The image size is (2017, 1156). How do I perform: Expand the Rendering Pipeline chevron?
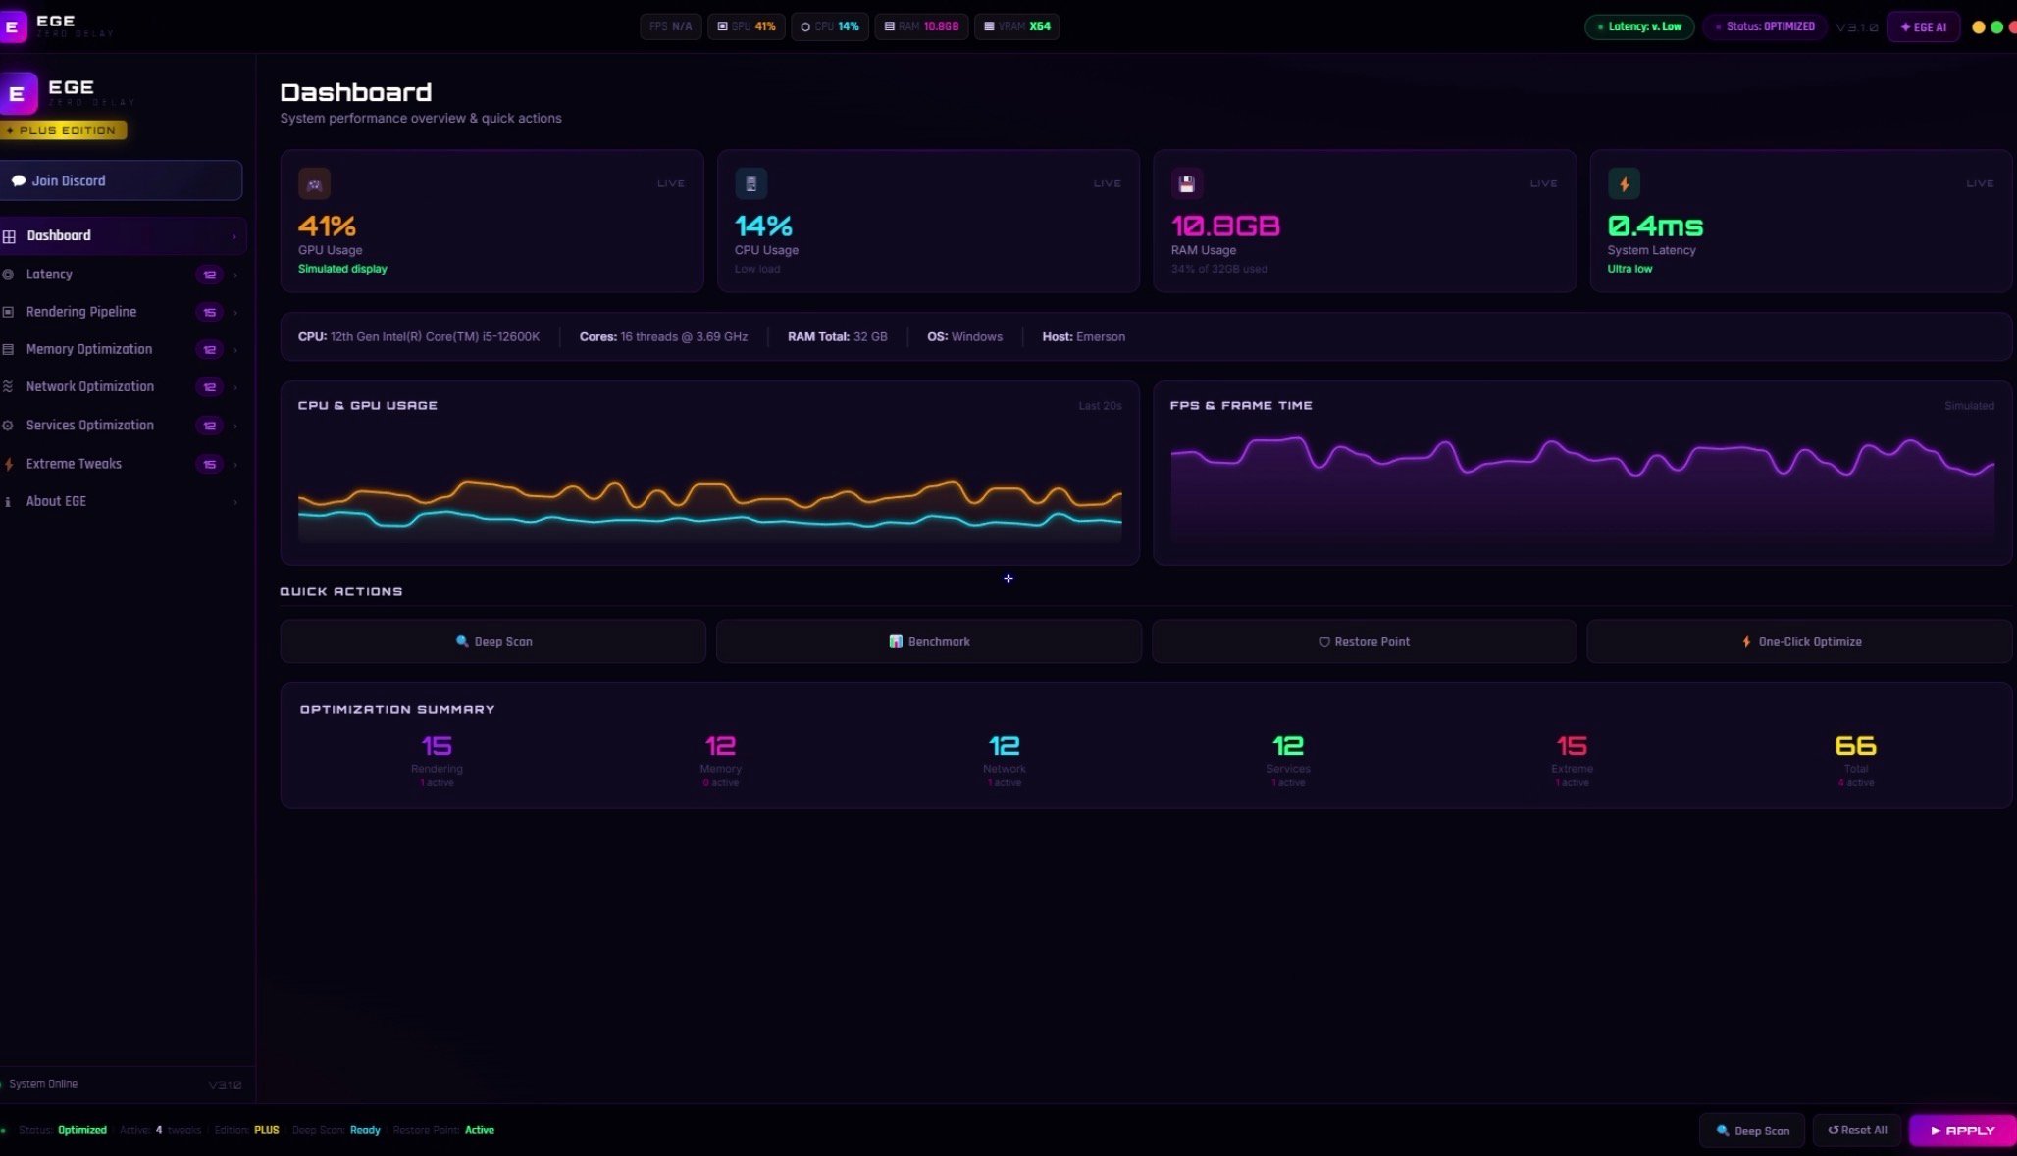[235, 313]
